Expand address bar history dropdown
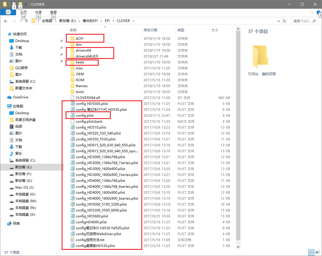The image size is (322, 256). (x=279, y=21)
